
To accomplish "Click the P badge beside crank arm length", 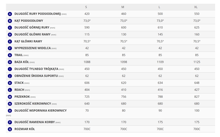I will pyautogui.click(x=10, y=122).
